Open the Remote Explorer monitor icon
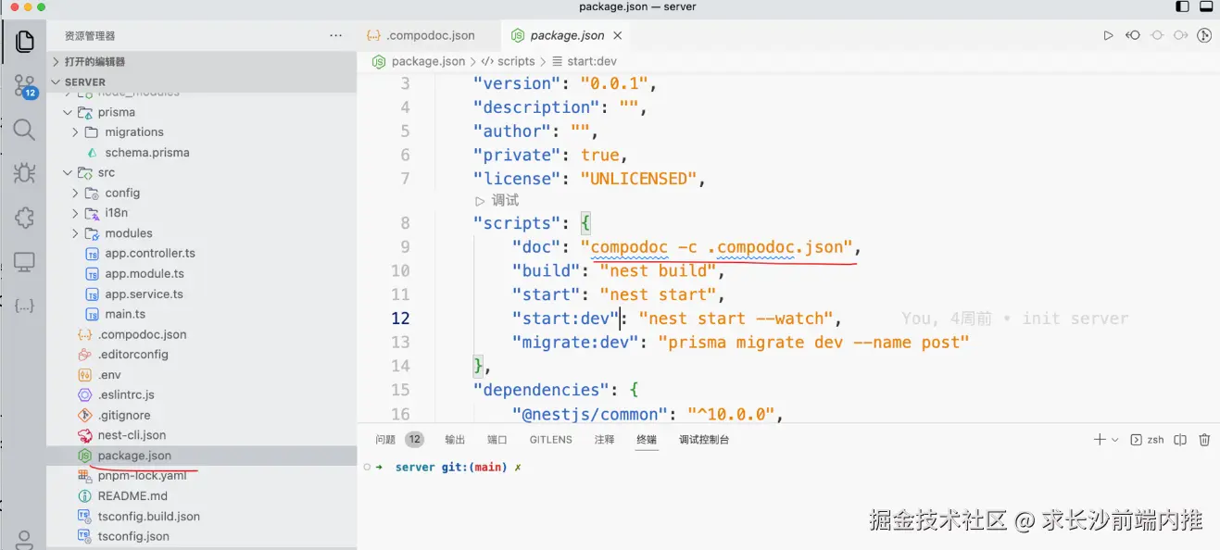 [24, 262]
